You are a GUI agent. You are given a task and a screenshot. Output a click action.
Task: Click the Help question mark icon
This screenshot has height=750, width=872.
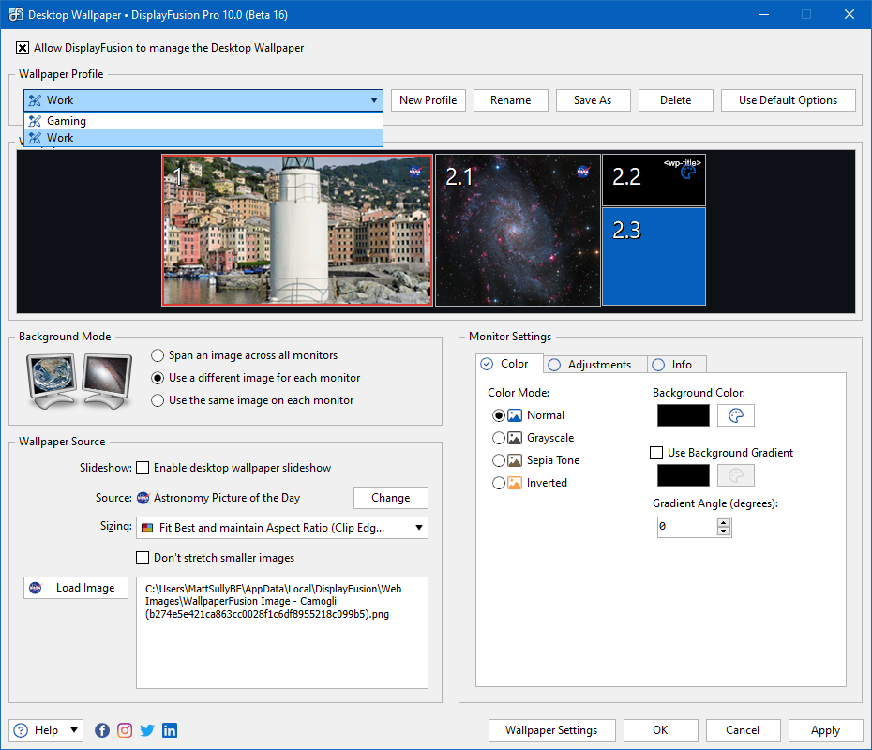pyautogui.click(x=21, y=730)
